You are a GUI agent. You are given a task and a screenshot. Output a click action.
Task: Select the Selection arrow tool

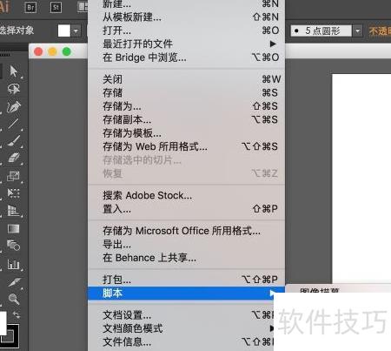[13, 71]
